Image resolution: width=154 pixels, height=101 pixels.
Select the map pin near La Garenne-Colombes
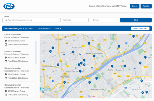58,65
